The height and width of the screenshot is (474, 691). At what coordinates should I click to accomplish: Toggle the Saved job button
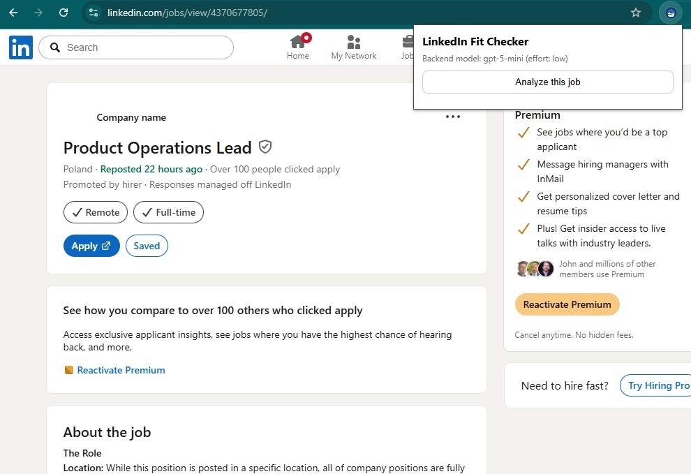[147, 246]
